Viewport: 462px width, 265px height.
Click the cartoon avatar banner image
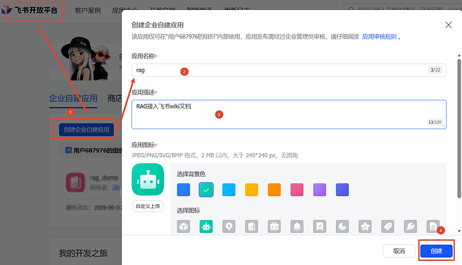pyautogui.click(x=86, y=58)
